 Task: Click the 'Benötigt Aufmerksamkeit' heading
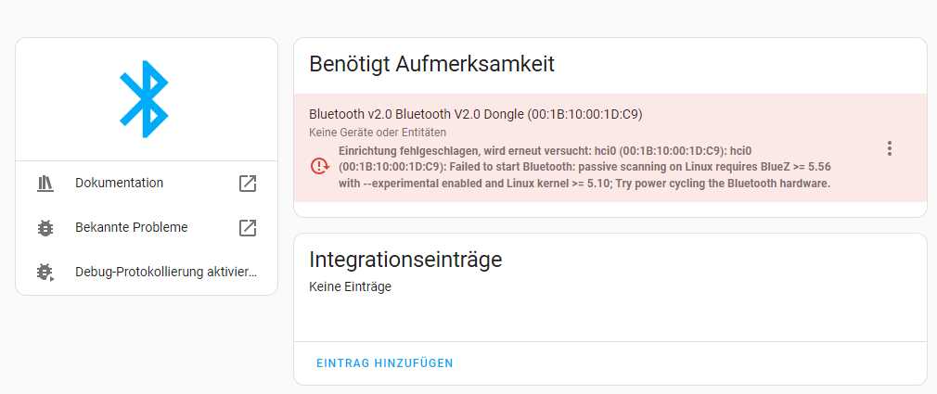(431, 64)
